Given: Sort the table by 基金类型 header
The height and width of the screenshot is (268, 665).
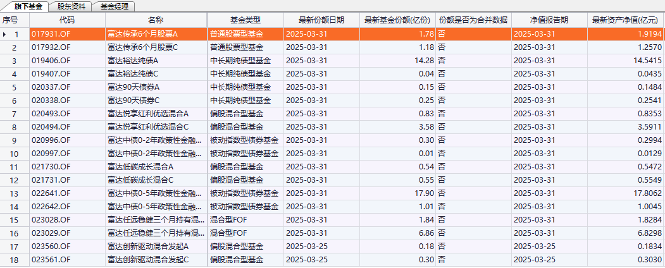Looking at the screenshot, I should click(245, 20).
